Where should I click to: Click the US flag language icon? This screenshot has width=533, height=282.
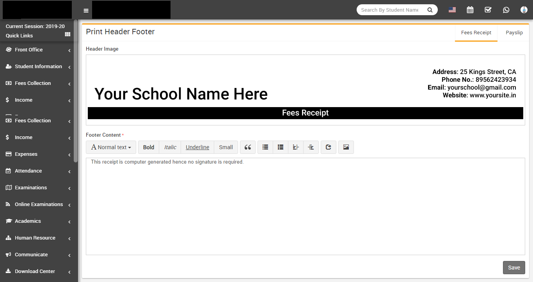[x=452, y=10]
